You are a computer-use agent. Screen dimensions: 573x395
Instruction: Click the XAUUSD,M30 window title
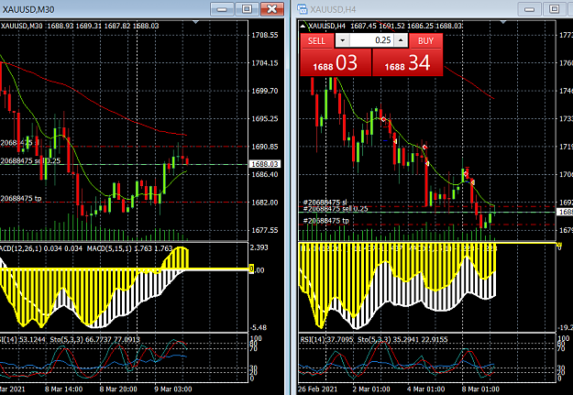click(x=28, y=9)
